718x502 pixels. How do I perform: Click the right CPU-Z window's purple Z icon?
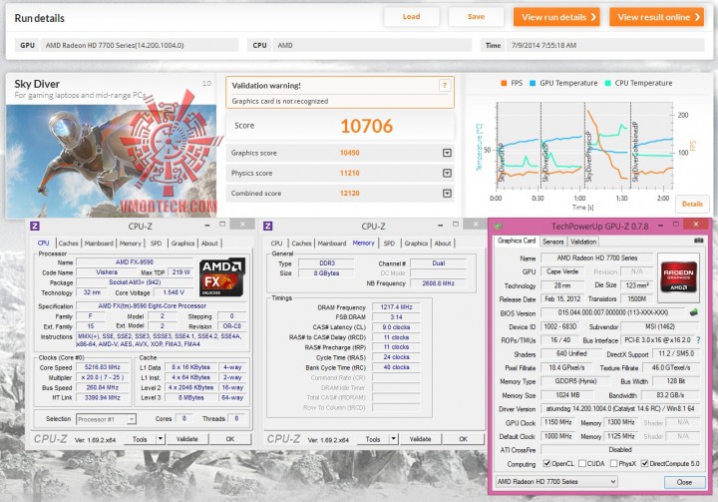pos(268,226)
